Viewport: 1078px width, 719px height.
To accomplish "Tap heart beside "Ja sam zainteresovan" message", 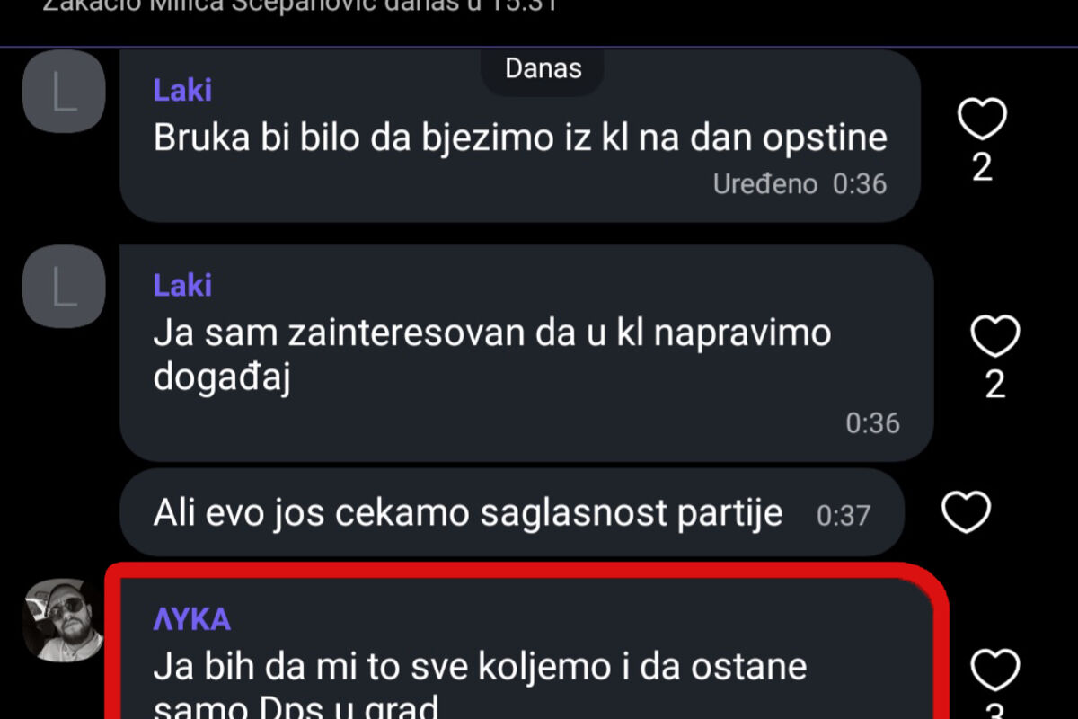I will 994,337.
